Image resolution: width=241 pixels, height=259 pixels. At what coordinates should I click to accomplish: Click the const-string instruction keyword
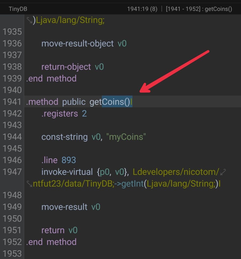click(x=64, y=137)
